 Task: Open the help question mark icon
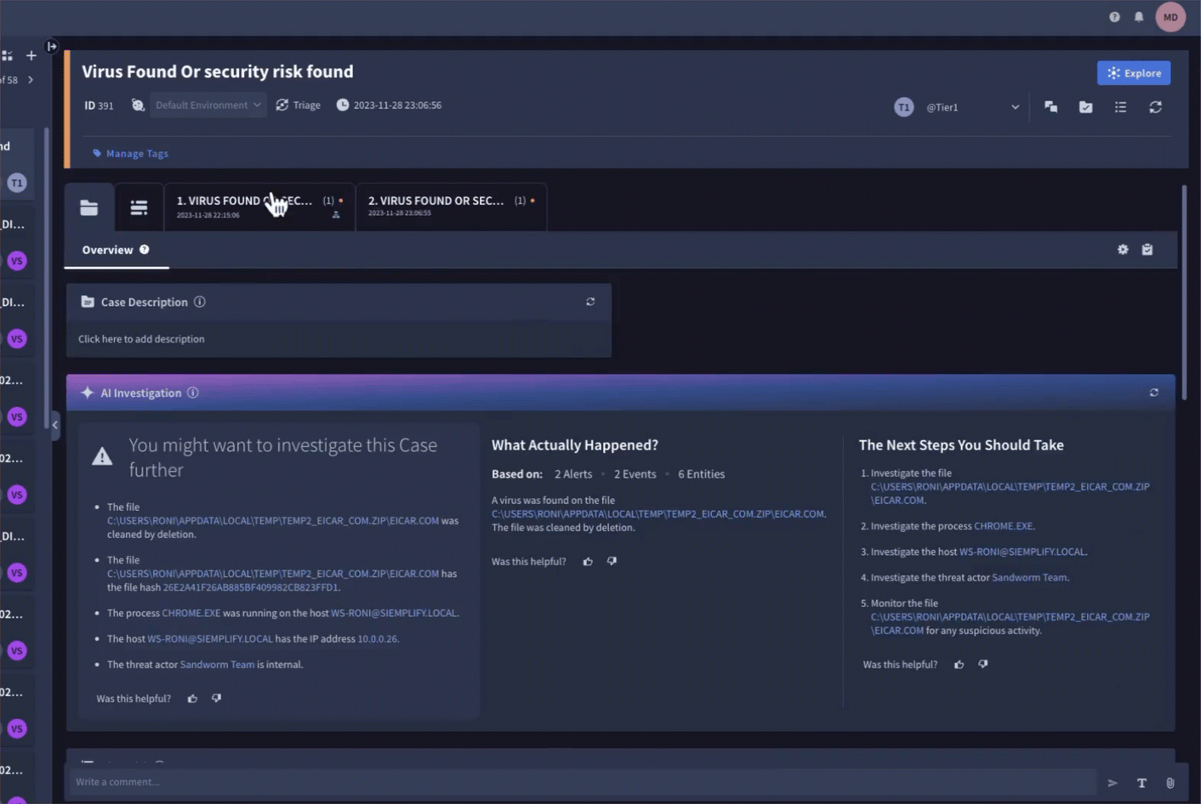(x=1114, y=17)
